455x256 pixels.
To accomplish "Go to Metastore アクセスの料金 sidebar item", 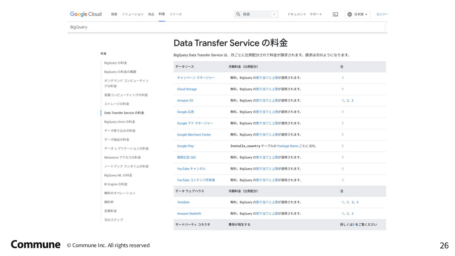I will tap(123, 157).
